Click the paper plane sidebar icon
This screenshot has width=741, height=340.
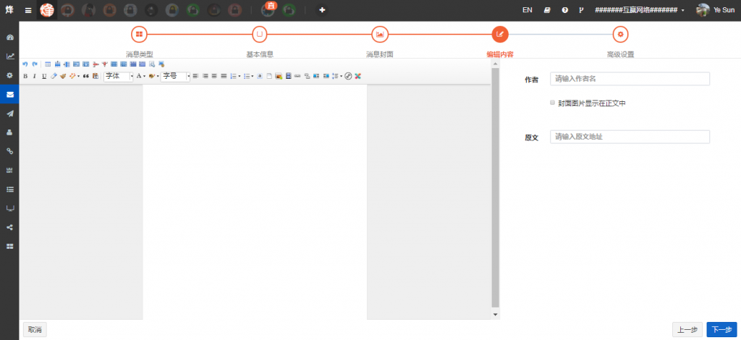tap(9, 114)
